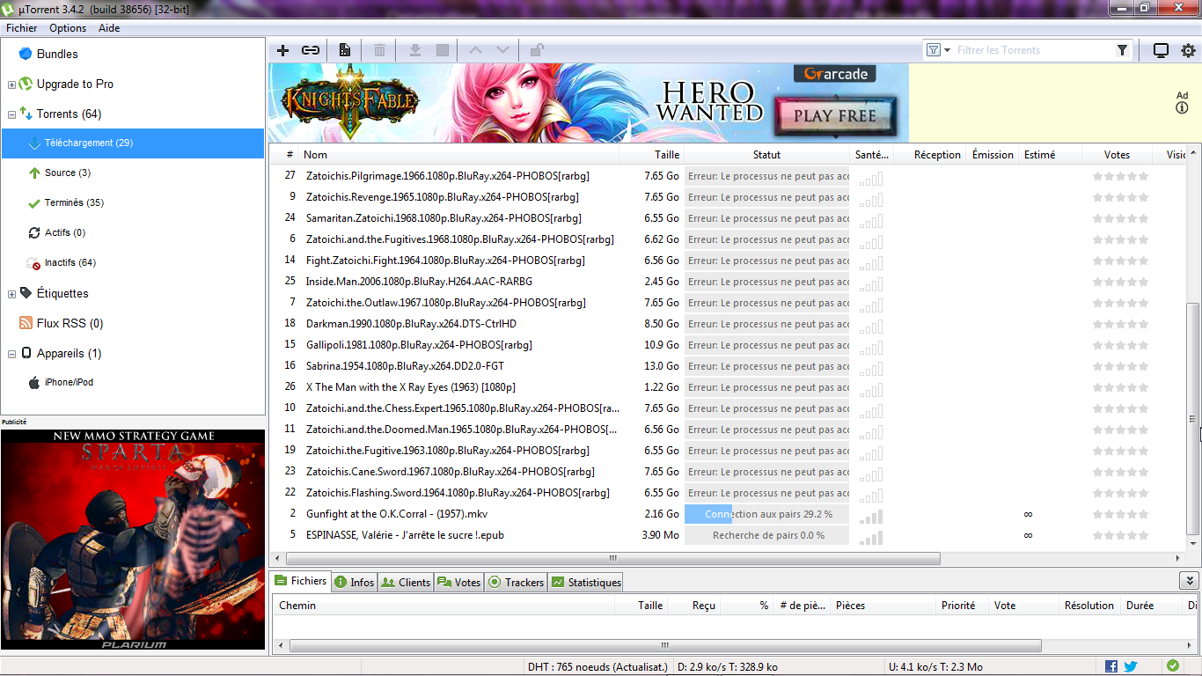Select Bundles in the sidebar
Screen dimensions: 1202x676
[57, 54]
